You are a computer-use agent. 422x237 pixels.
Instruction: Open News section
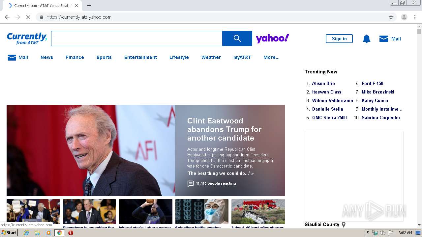(x=47, y=57)
